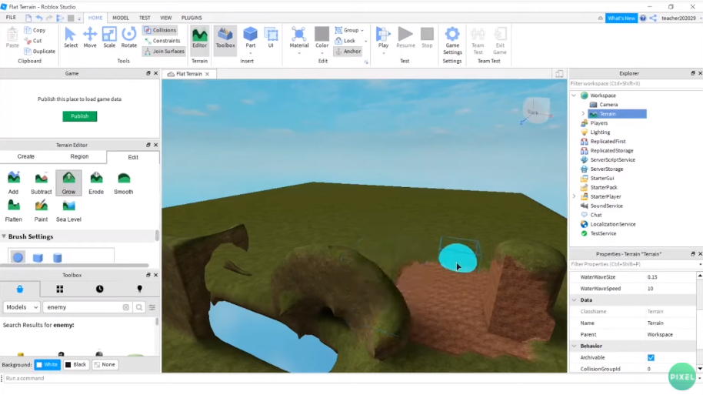Switch to the TEST ribbon tab
This screenshot has height=395, width=703.
(145, 18)
